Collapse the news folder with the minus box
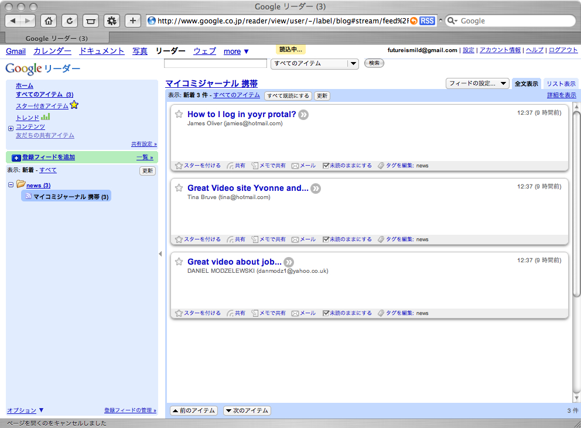Image resolution: width=581 pixels, height=428 pixels. coord(11,184)
